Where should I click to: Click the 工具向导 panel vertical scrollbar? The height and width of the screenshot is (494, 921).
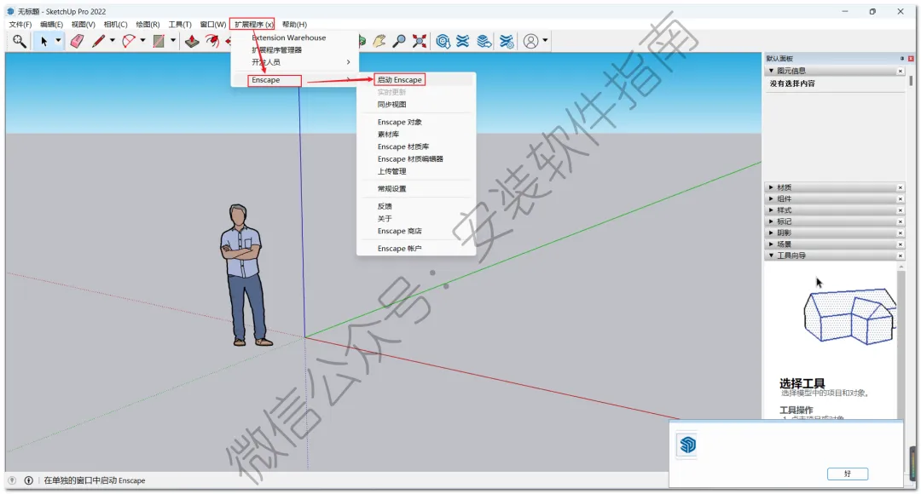pos(901,341)
